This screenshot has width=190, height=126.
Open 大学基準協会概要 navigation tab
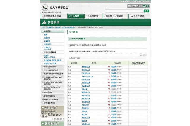click(x=54, y=16)
